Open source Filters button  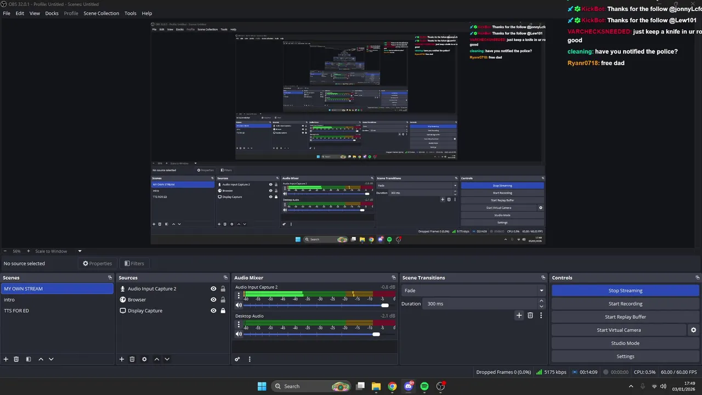click(x=134, y=263)
